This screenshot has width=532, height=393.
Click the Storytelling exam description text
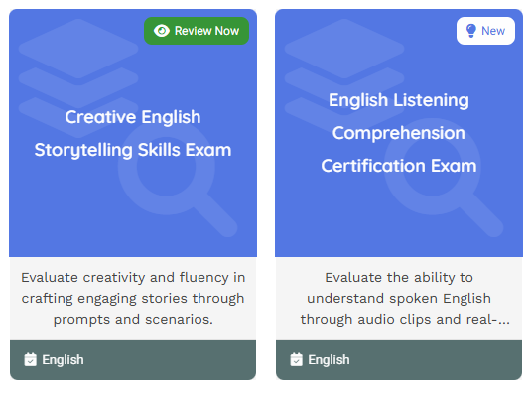133,299
